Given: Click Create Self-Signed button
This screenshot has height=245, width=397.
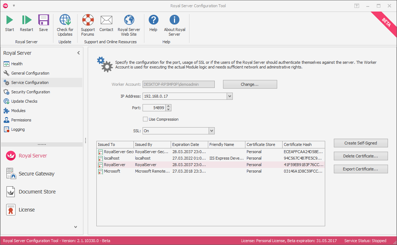Looking at the screenshot, I should pos(361,143).
